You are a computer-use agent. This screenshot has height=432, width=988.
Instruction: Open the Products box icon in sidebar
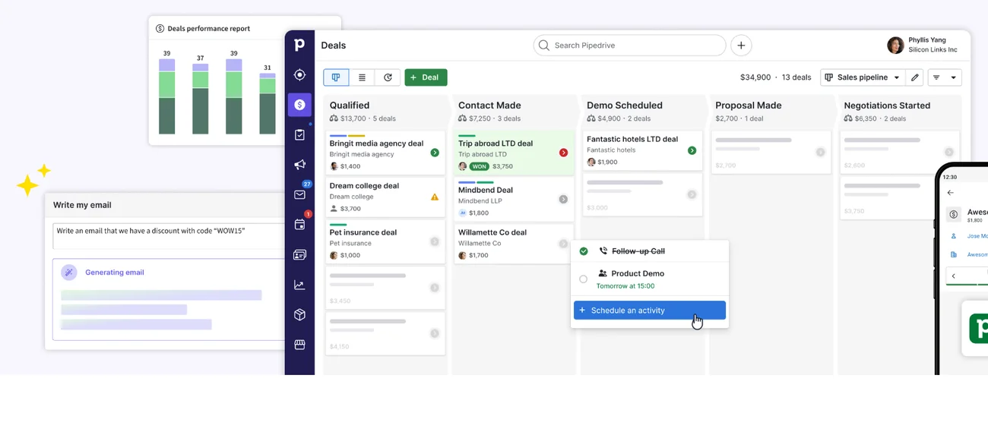(299, 315)
